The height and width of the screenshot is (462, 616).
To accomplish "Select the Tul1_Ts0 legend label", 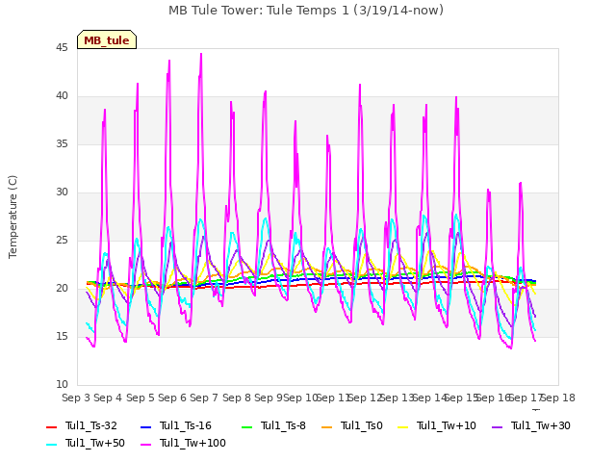I will [x=362, y=425].
